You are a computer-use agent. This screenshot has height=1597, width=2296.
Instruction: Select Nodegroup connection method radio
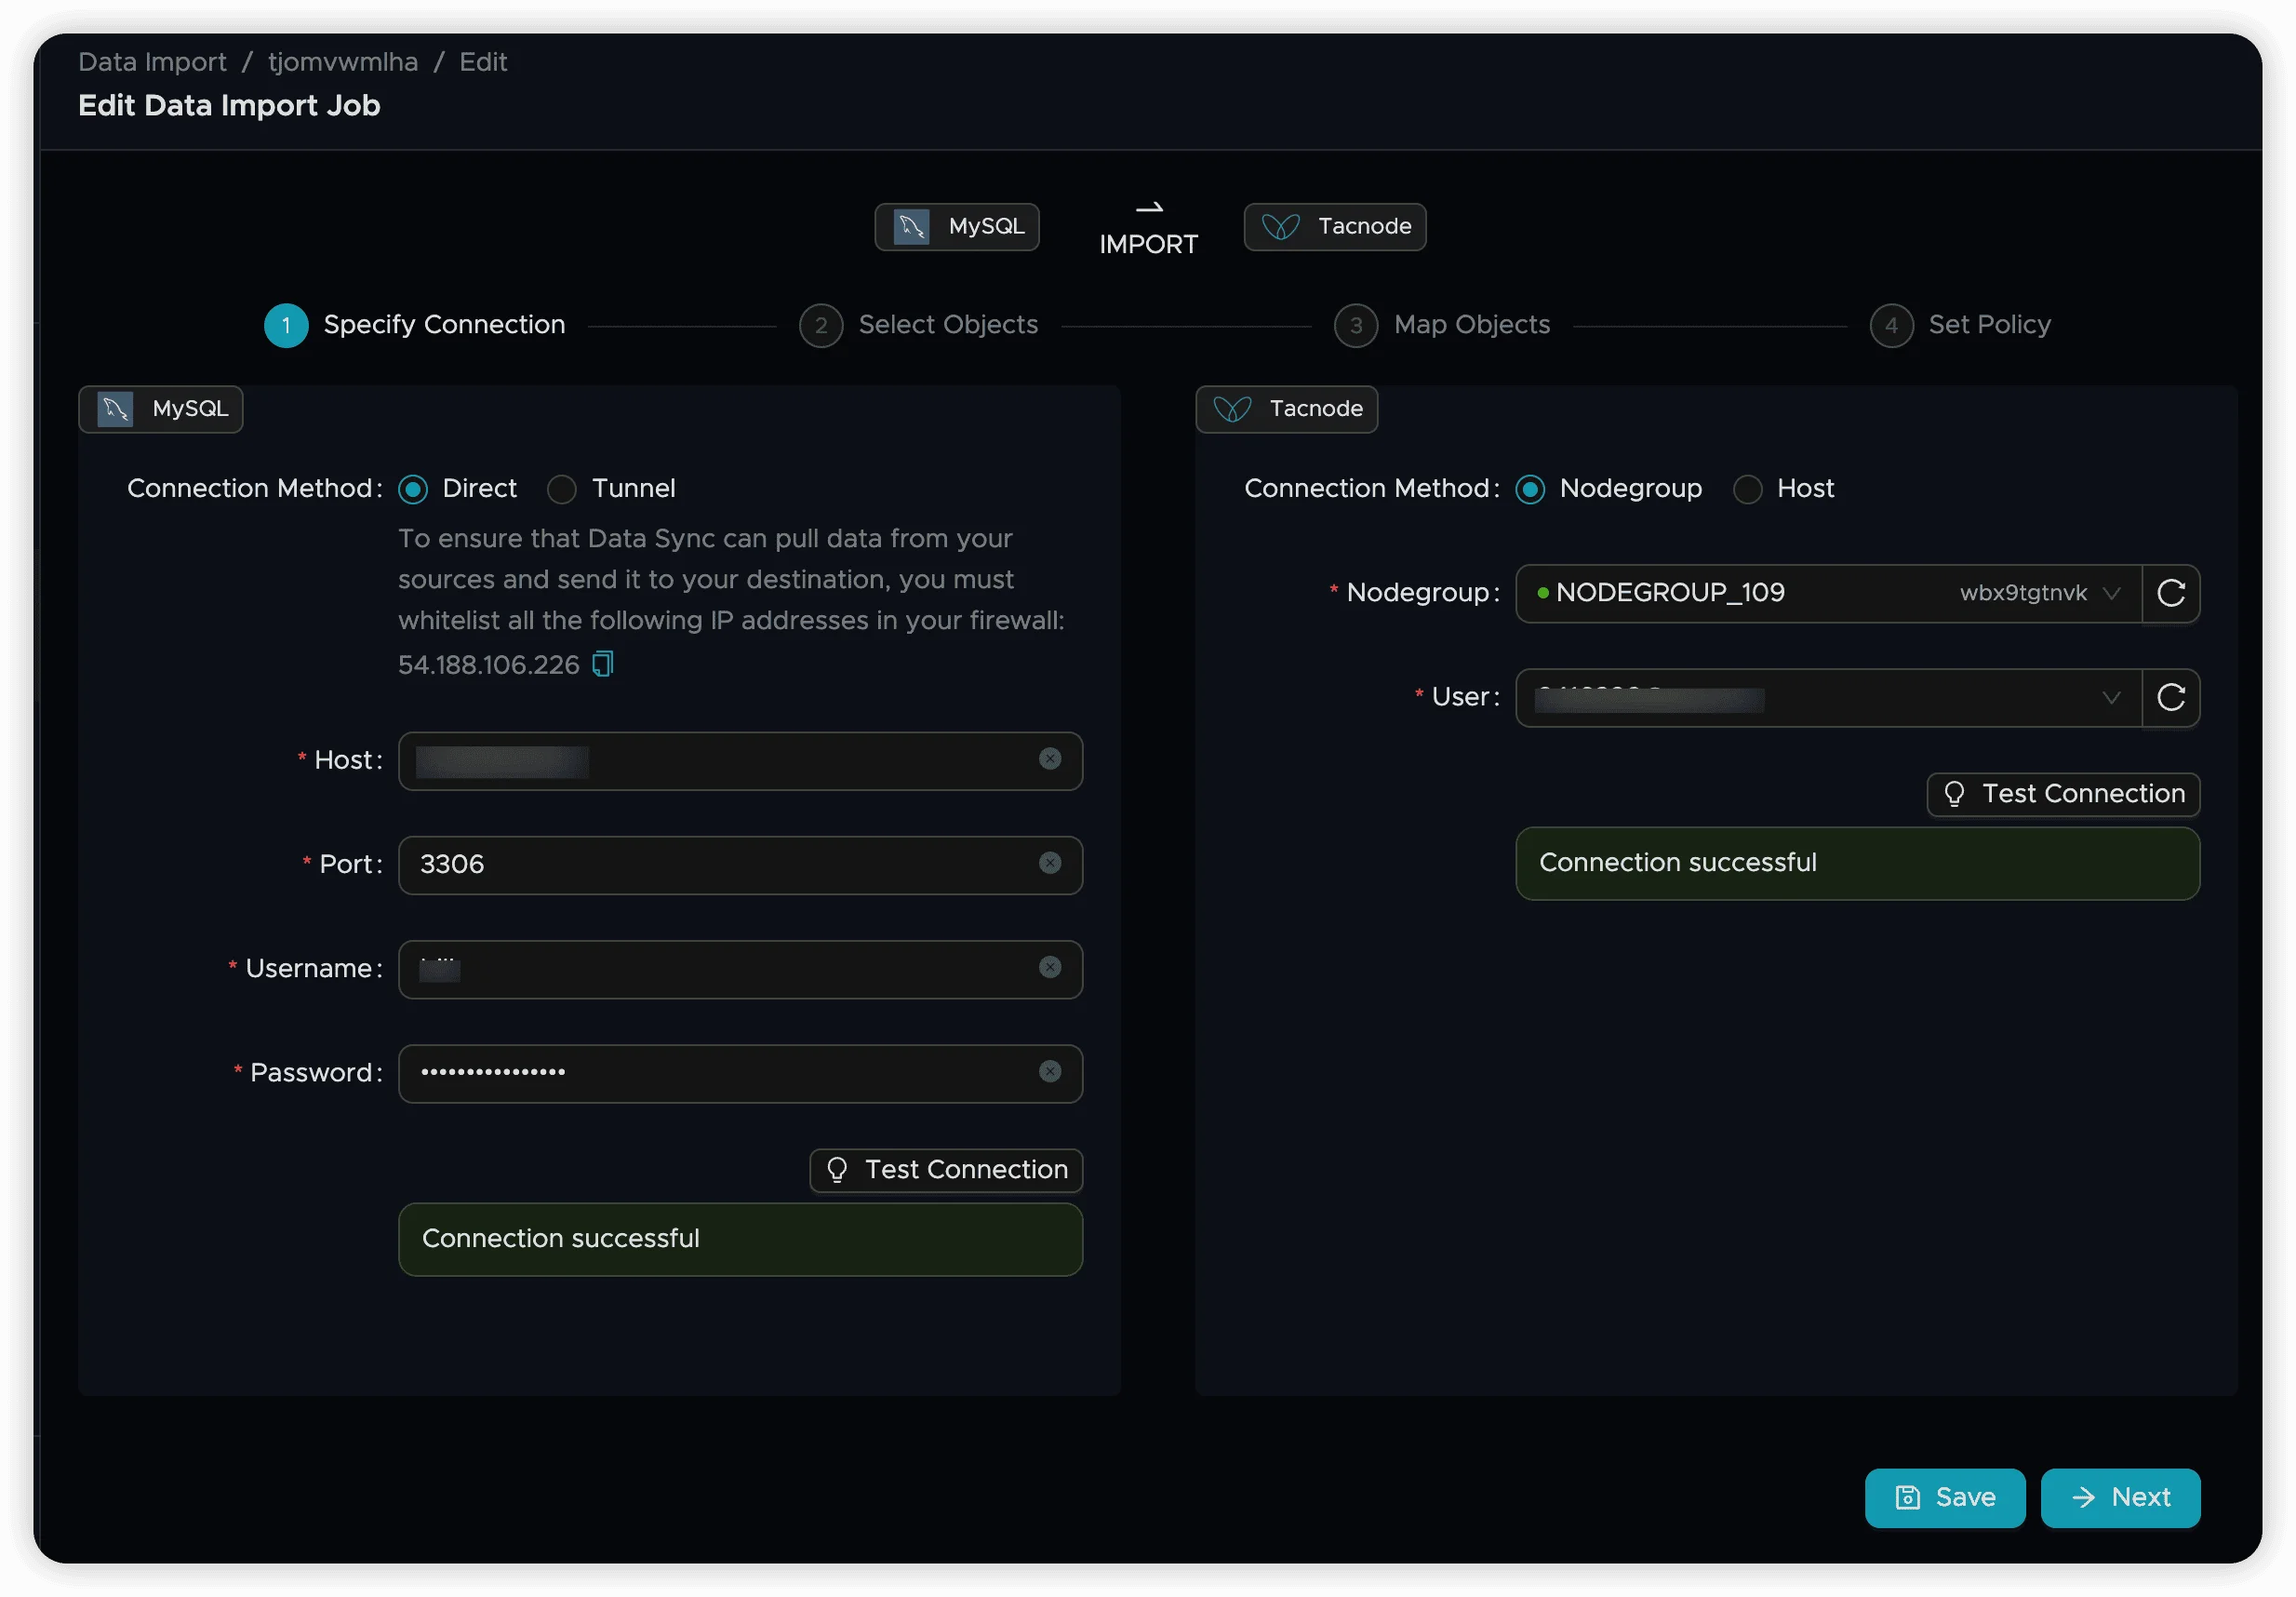click(1530, 490)
